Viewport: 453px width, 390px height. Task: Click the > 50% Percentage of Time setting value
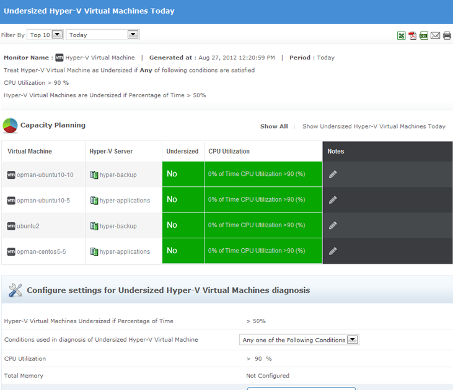(x=256, y=321)
